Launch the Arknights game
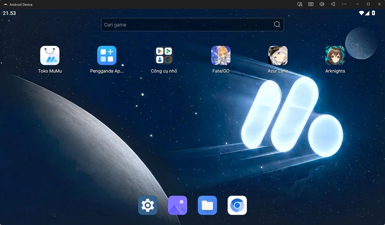Screen dimensions: 385x225 coord(335,55)
